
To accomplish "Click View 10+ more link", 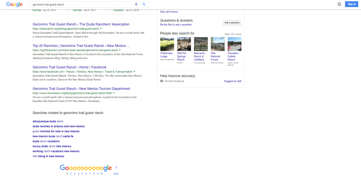I will 233,34.
